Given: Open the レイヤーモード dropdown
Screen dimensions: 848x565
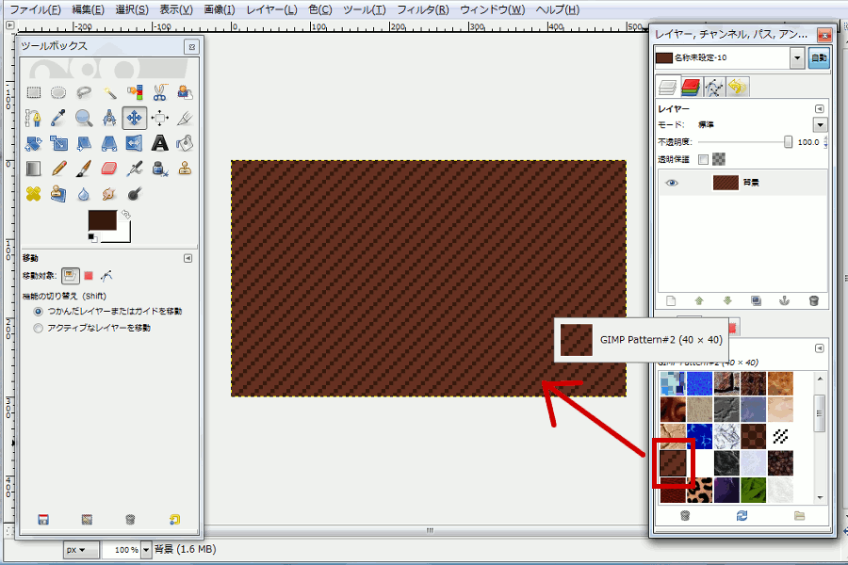Looking at the screenshot, I should [820, 124].
